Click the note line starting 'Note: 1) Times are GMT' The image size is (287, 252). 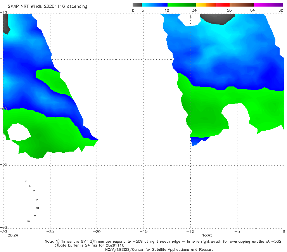163,242
